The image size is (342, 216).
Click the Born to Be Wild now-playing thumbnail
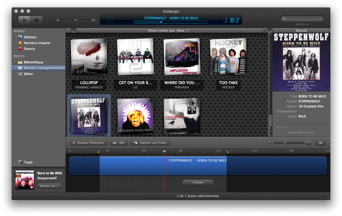[x=25, y=180]
